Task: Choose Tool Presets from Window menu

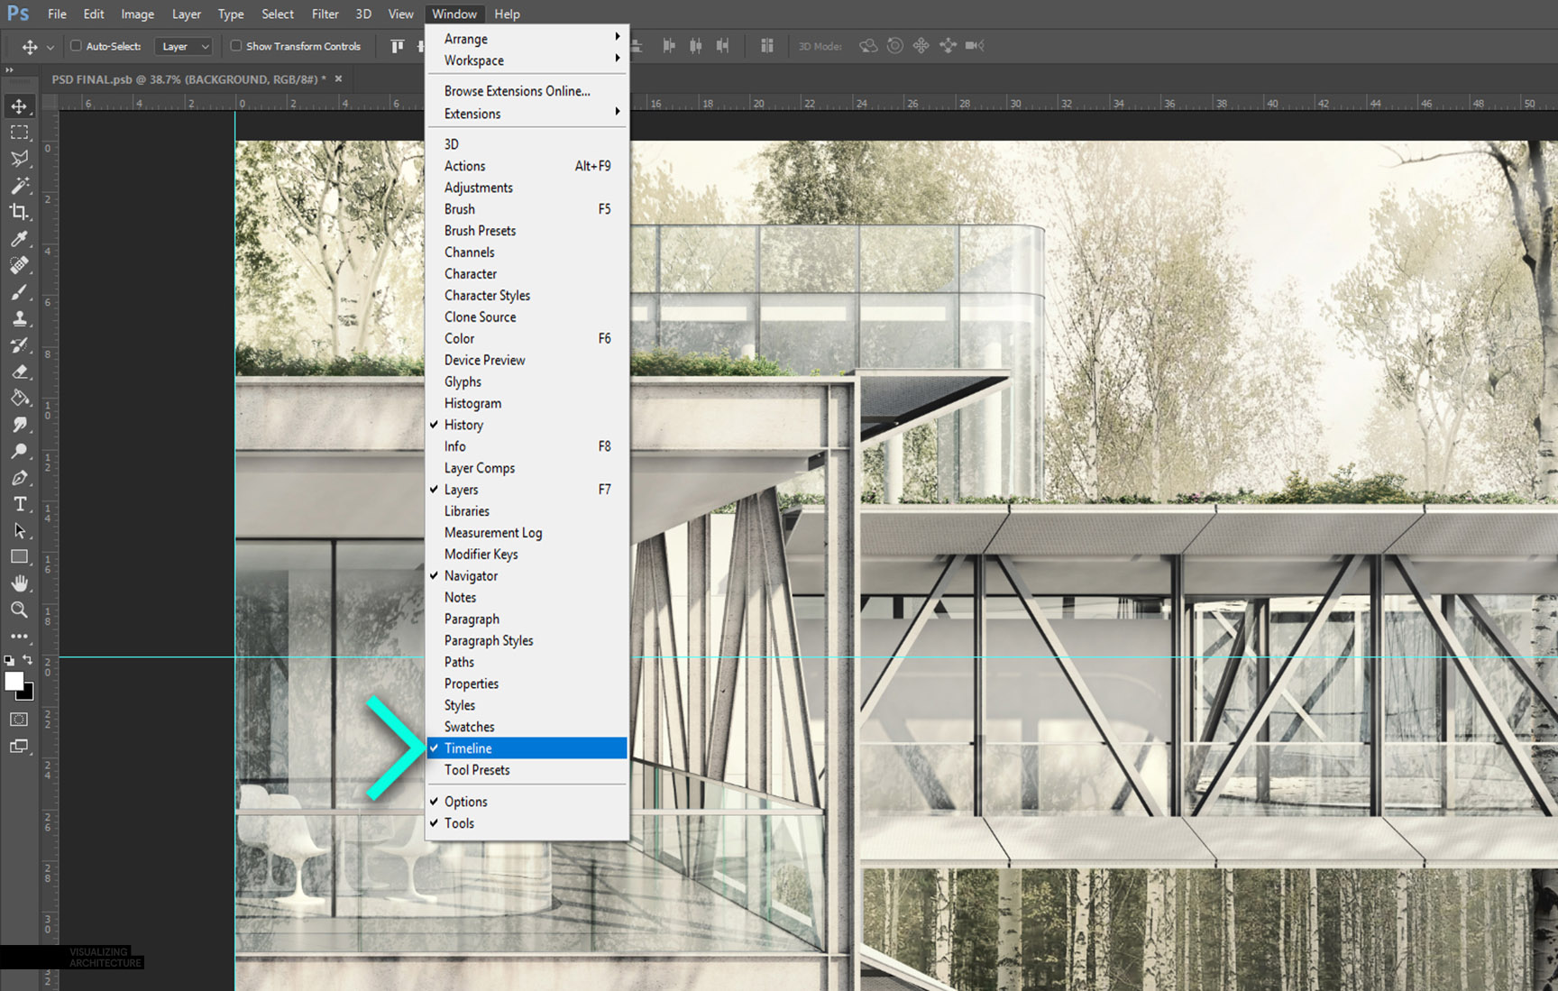Action: (477, 770)
